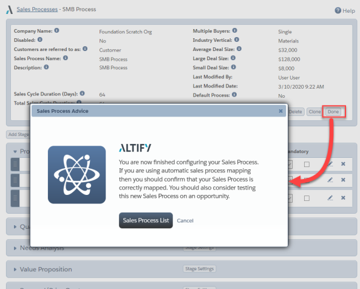Viewport: 360px width, 289px height.
Task: Delete the first stage row with X icon
Action: 343,164
